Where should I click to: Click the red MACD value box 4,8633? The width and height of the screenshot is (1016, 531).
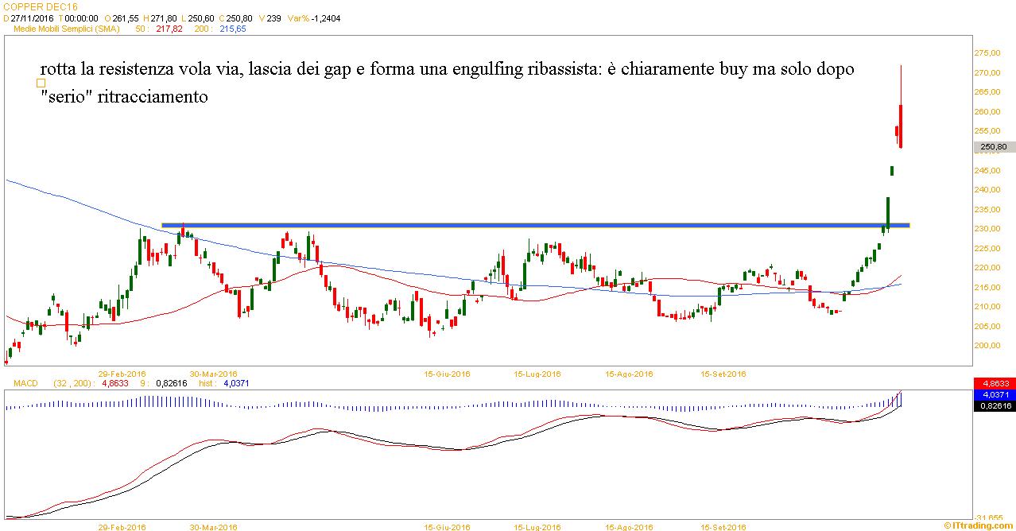[994, 383]
